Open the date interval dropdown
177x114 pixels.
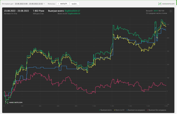30,4
